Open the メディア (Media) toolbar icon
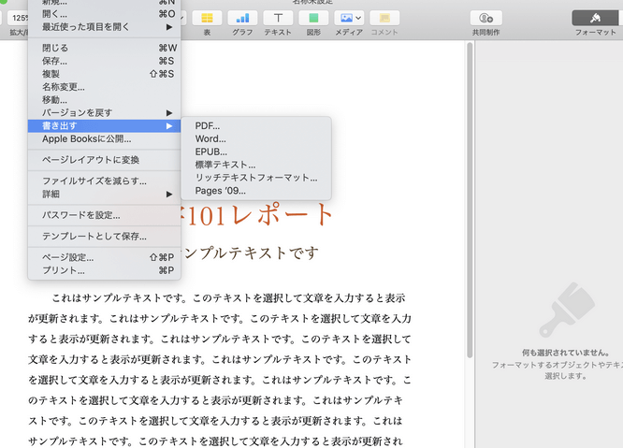This screenshot has width=623, height=448. tap(349, 18)
